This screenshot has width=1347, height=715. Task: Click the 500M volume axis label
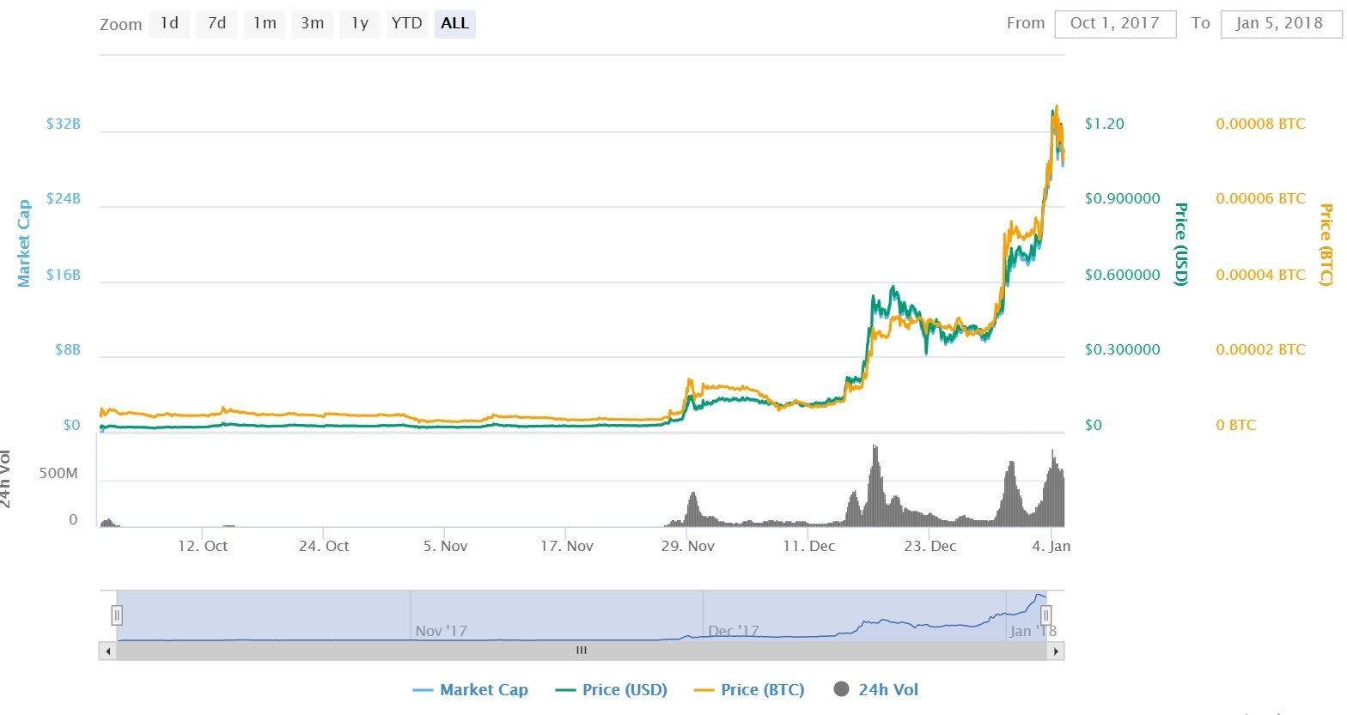[58, 474]
